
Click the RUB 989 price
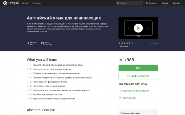126,60
